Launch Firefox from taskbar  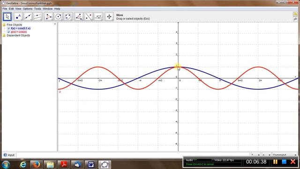click(x=36, y=165)
